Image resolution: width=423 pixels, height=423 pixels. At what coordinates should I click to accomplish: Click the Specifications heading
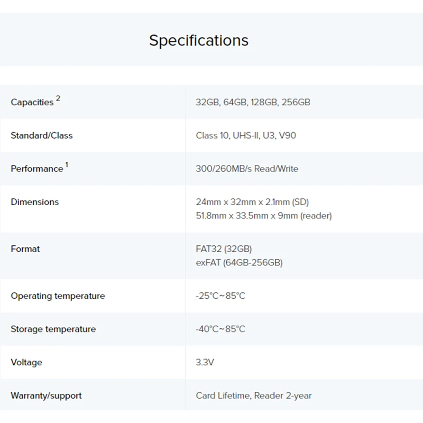click(x=198, y=41)
